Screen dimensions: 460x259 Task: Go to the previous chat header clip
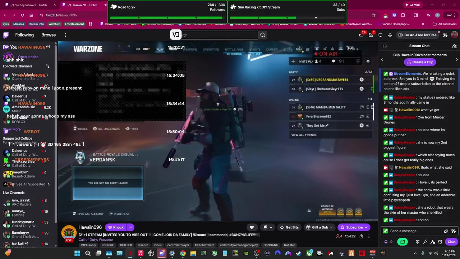click(382, 59)
